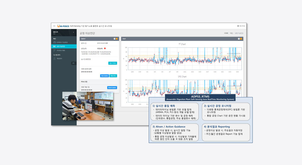Go to HOME in the breadcrumb
Viewport: 302px width, 165px height.
click(226, 33)
